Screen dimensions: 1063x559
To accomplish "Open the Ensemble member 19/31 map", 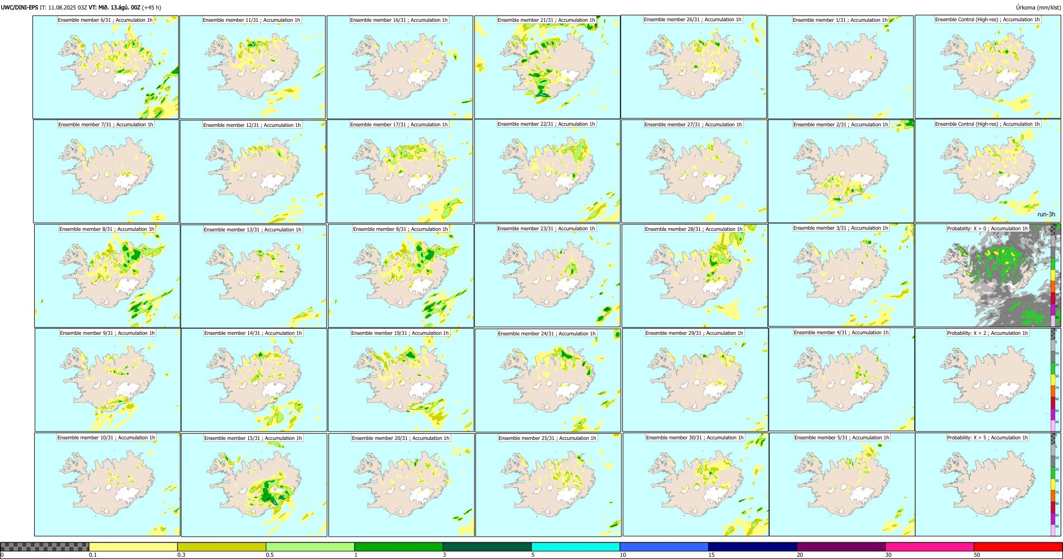I will coord(401,380).
